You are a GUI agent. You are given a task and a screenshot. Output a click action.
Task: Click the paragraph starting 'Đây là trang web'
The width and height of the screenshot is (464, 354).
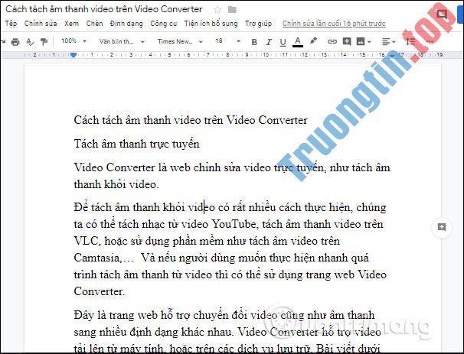coord(227,333)
